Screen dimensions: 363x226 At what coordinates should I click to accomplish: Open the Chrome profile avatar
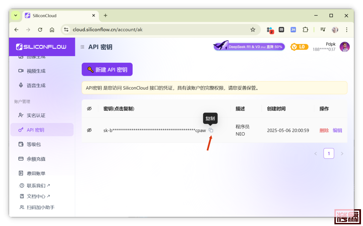(335, 30)
